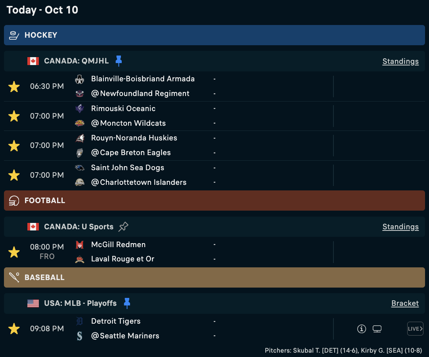The height and width of the screenshot is (357, 429).
Task: Toggle favorite star for Rouyn-Noranda Huskies game
Action: coord(14,146)
